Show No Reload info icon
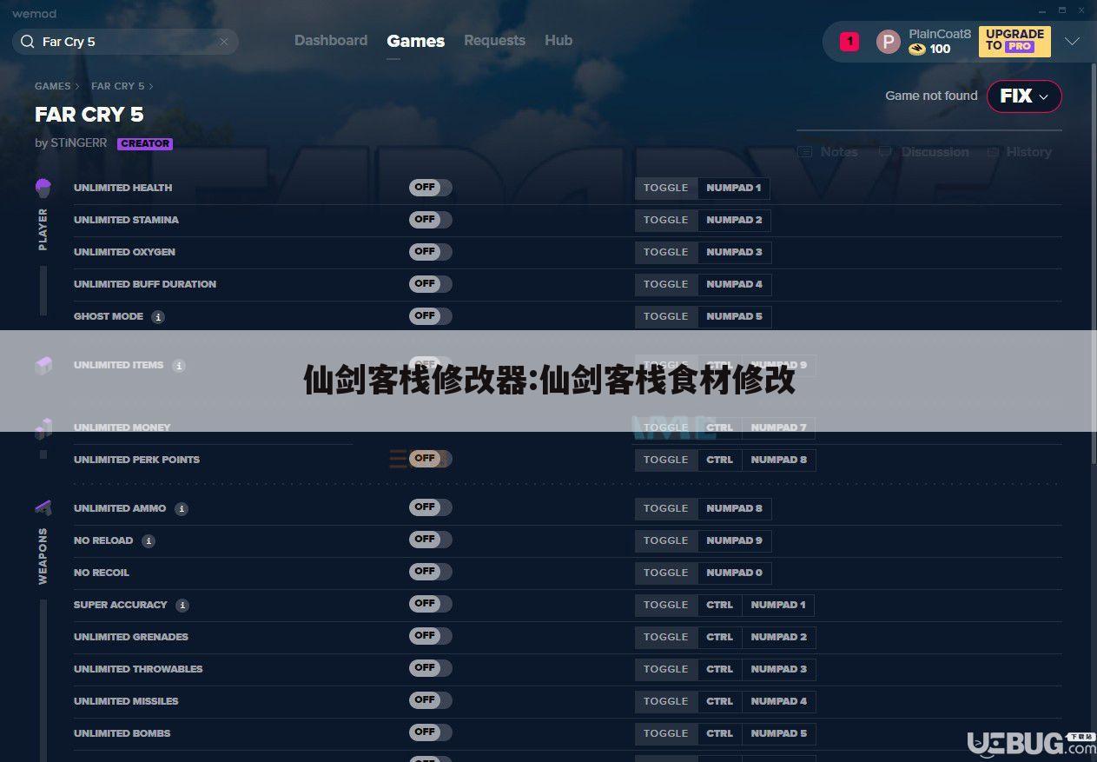 [x=149, y=541]
